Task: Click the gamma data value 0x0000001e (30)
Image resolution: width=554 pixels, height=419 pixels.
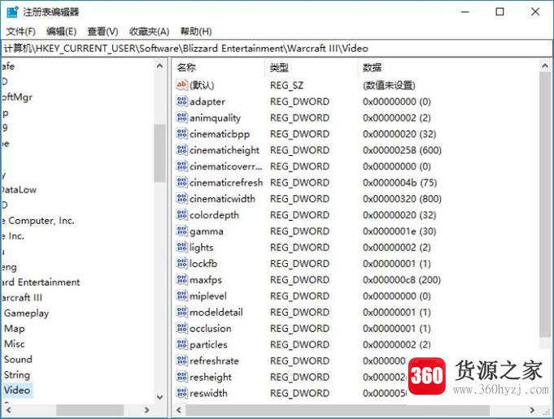Action: tap(399, 231)
